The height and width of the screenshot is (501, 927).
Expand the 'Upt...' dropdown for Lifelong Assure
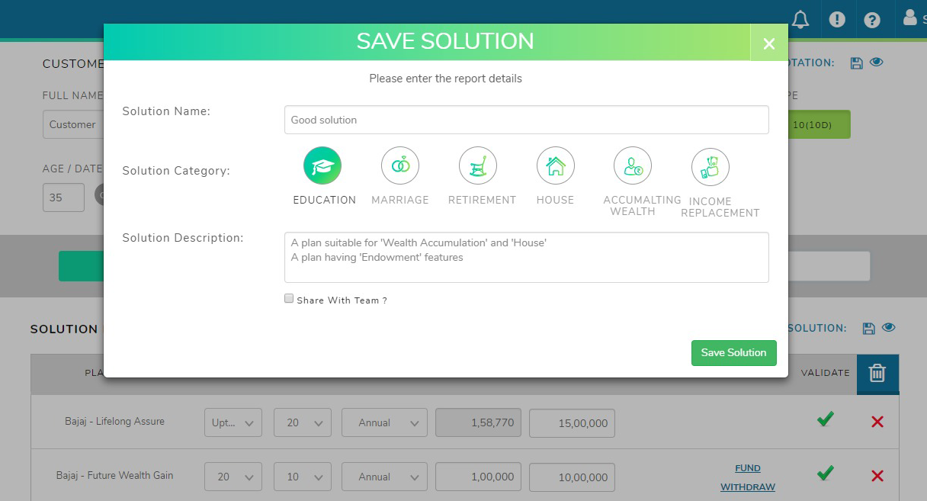click(x=233, y=422)
